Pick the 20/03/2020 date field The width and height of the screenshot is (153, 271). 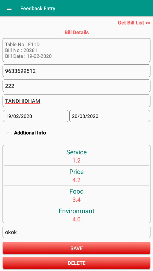click(x=110, y=116)
